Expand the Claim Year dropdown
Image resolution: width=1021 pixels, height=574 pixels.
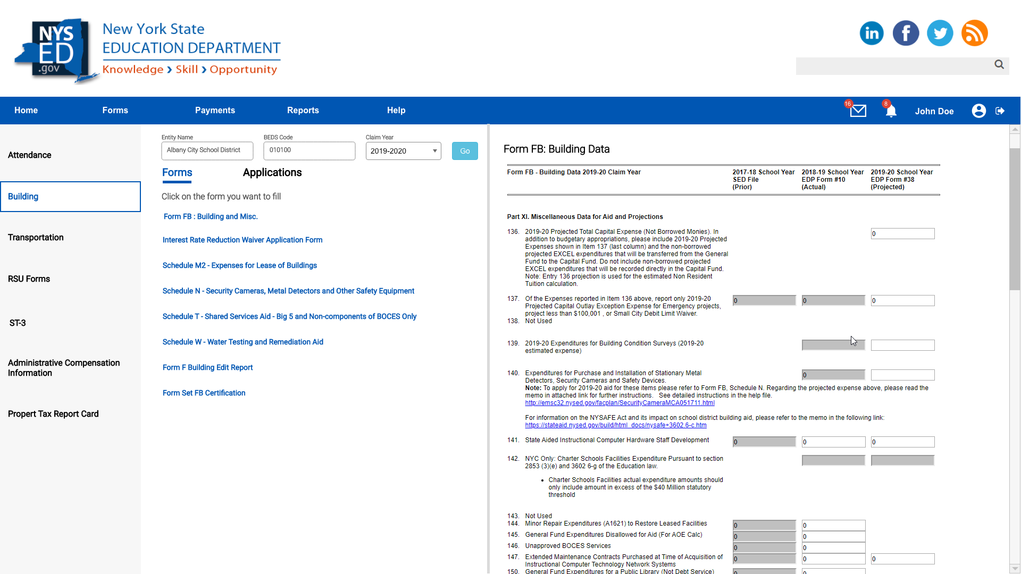403,151
